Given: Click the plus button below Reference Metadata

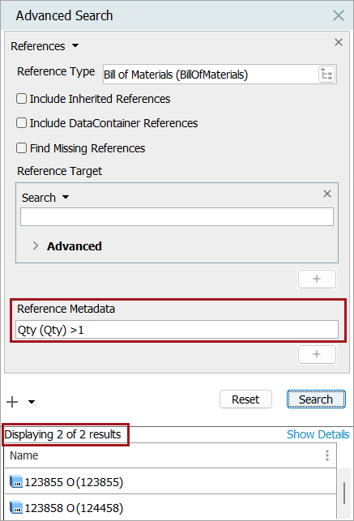Looking at the screenshot, I should point(317,354).
